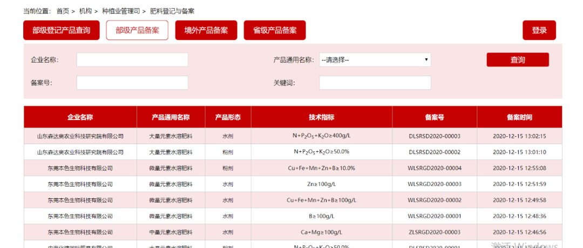Click the 查询 search button
583x248 pixels.
click(517, 60)
